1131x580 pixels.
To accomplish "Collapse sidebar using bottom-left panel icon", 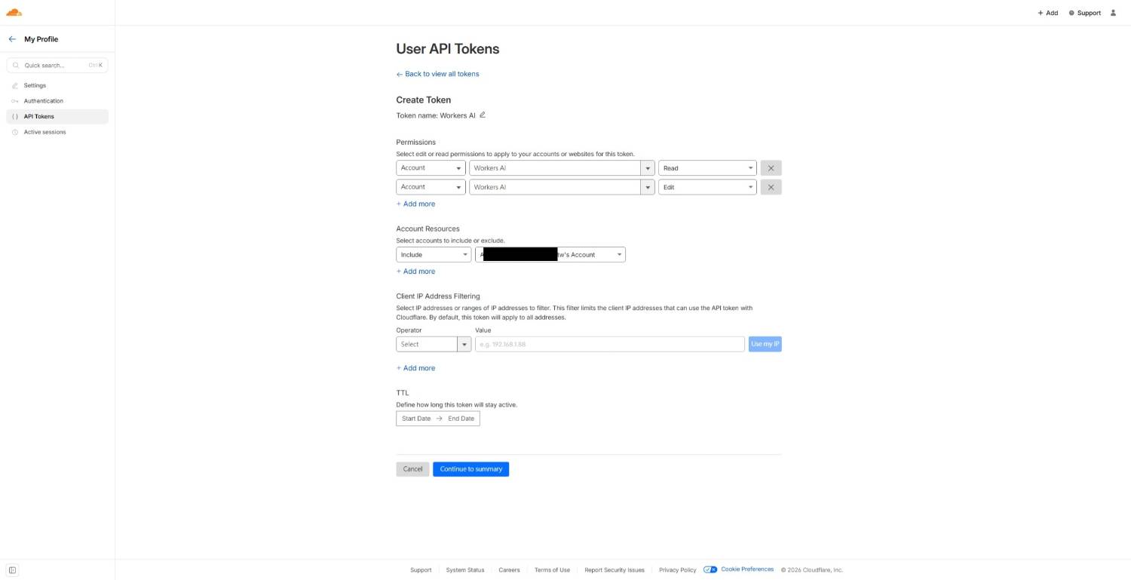I will (x=12, y=570).
